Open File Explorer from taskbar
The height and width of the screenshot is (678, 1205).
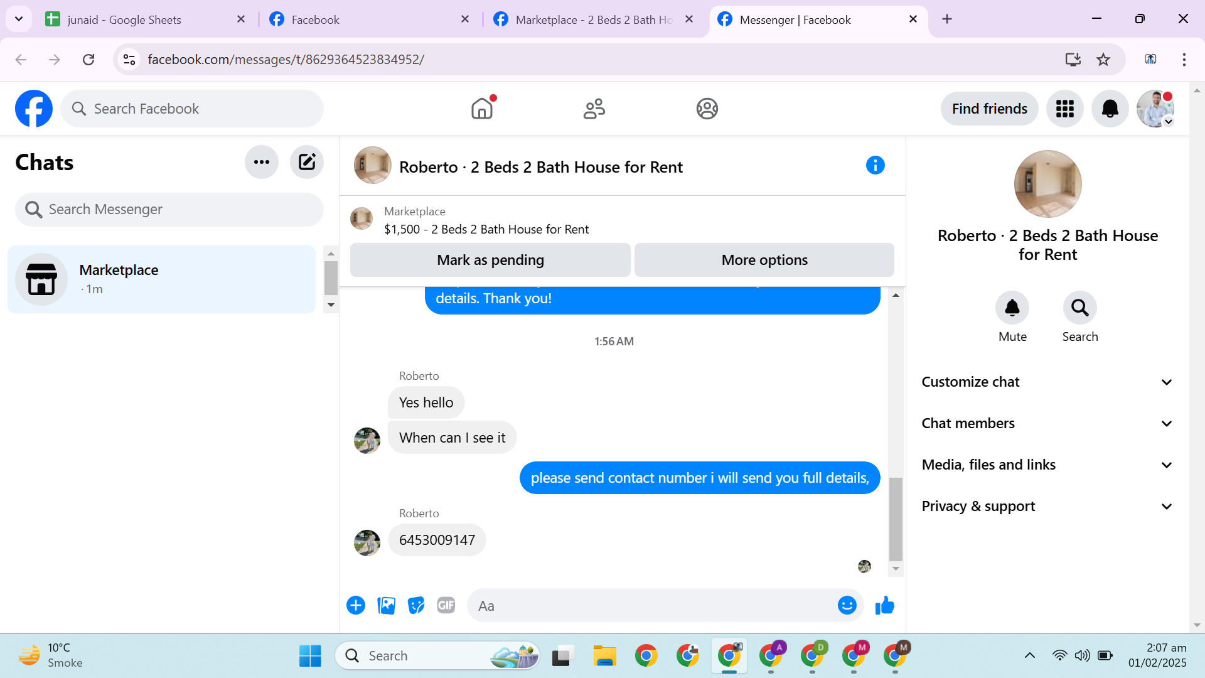(x=605, y=655)
